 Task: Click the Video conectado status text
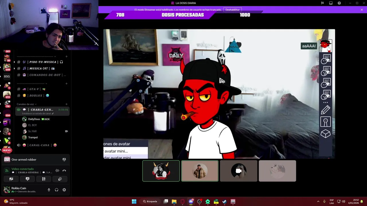pos(22,169)
